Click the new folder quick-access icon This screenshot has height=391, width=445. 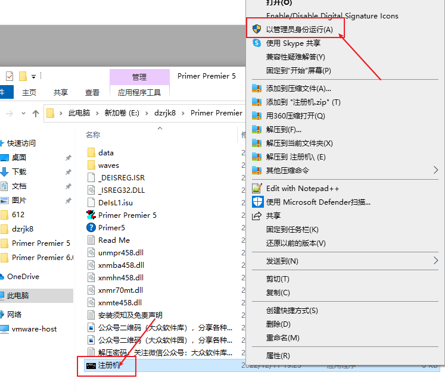23,76
